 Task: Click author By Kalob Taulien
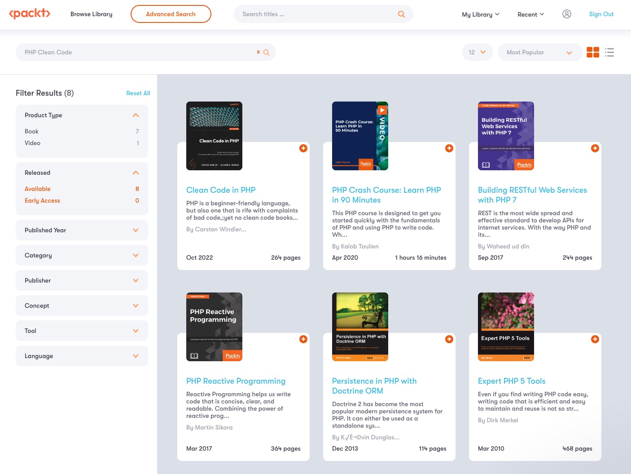(355, 247)
